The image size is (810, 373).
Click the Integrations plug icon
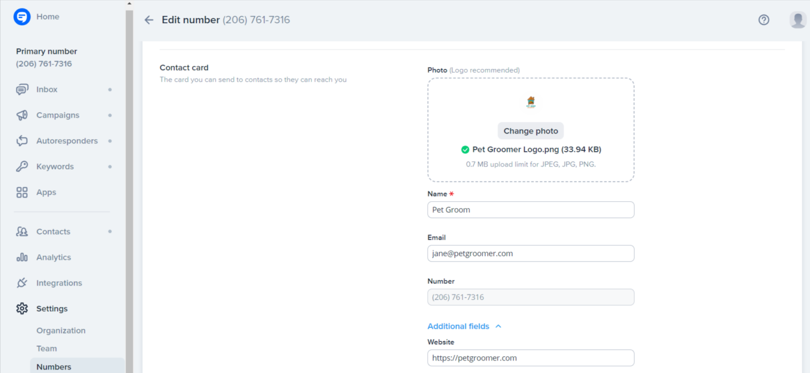point(22,283)
